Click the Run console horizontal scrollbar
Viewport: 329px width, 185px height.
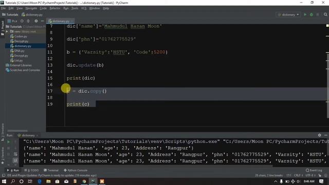click(148, 165)
